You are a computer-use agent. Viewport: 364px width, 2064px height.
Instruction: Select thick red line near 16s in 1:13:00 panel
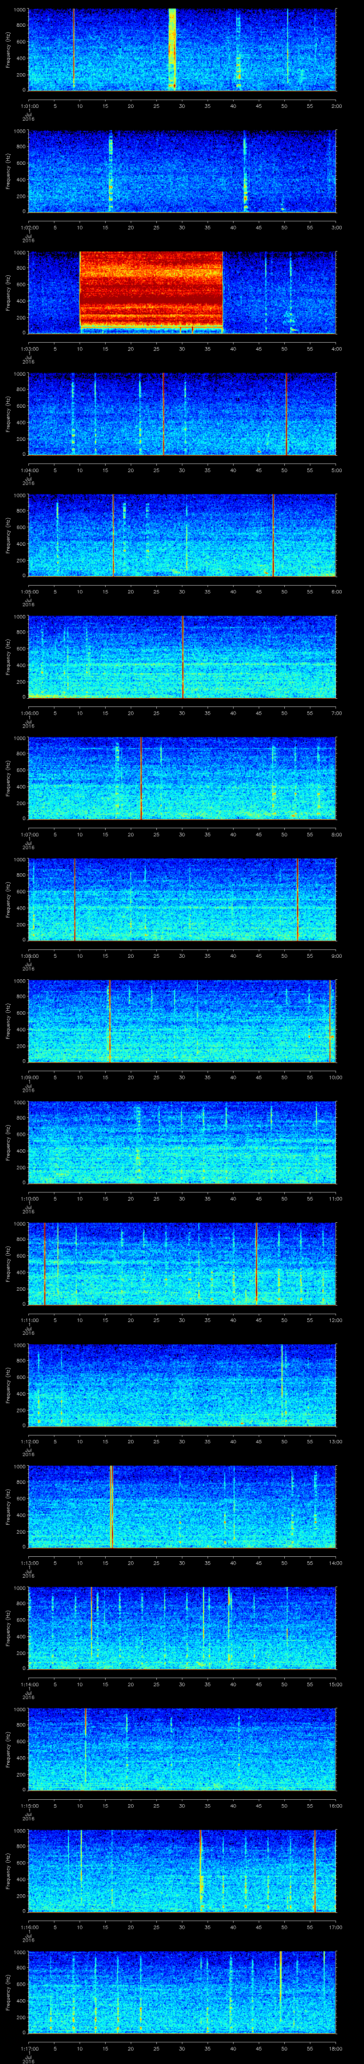tap(111, 1505)
